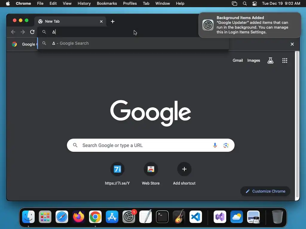This screenshot has height=229, width=306.
Task: Click the page vertical scrollbar
Action: 297,125
